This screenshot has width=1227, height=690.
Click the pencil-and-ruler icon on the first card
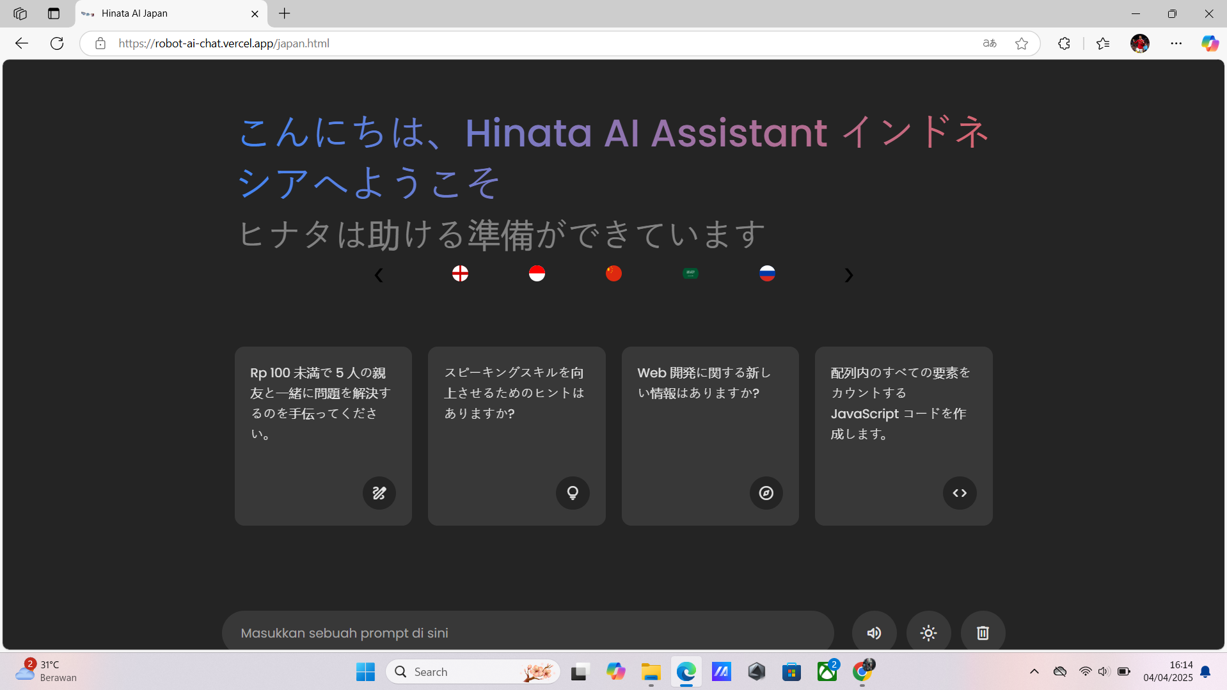(x=379, y=493)
